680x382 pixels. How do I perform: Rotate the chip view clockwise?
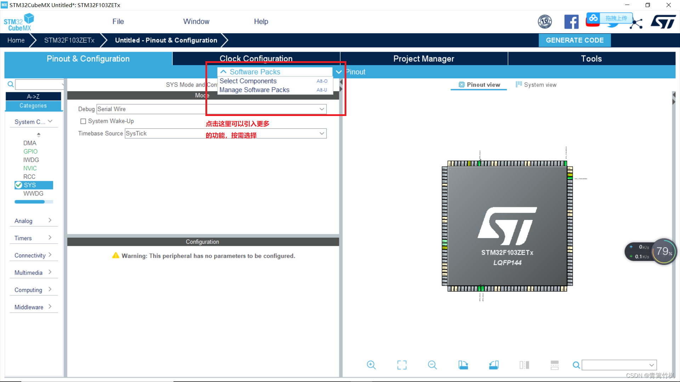(x=463, y=365)
